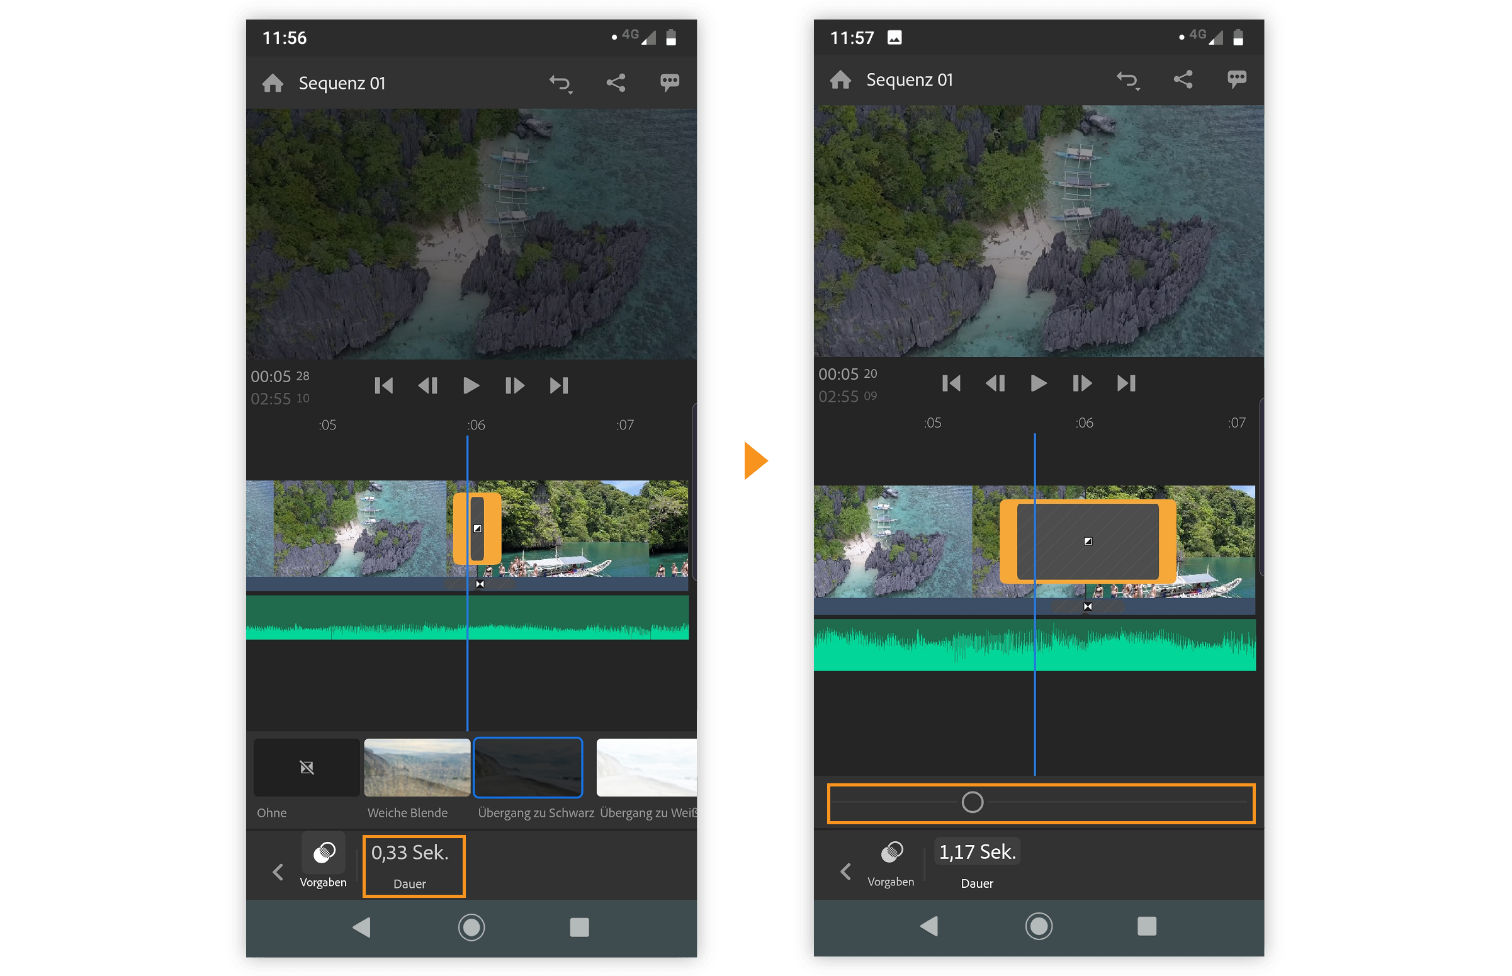This screenshot has height=976, width=1512.
Task: Select the green audio track in the left timeline
Action: (x=468, y=617)
